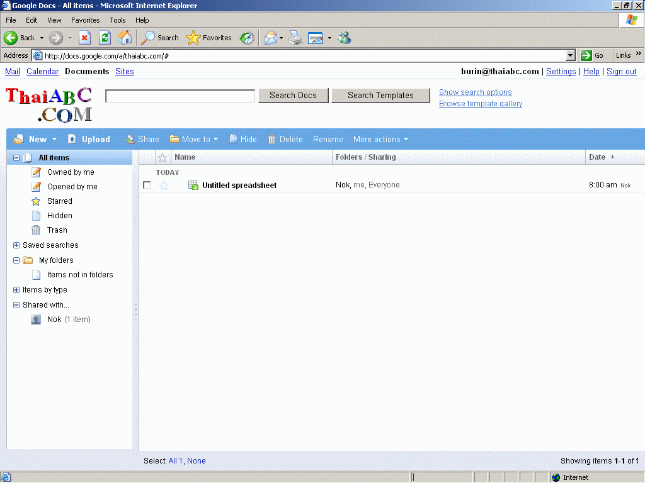This screenshot has width=645, height=483.
Task: Click the Search Docs button
Action: tap(293, 96)
